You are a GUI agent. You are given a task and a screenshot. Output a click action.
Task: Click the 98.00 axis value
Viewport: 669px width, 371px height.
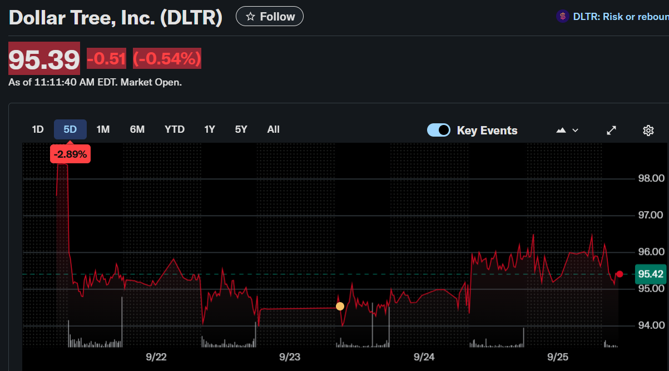(x=651, y=179)
